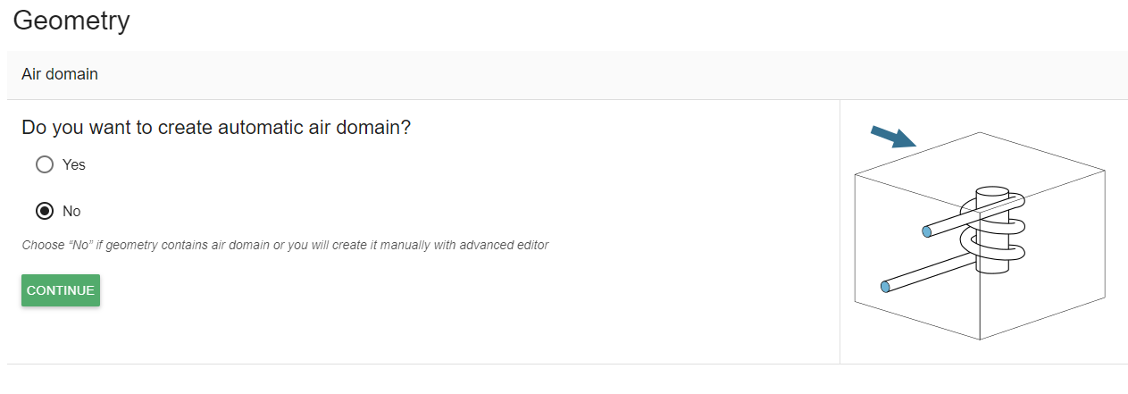
Task: Click the "No" option label text
Action: 71,212
